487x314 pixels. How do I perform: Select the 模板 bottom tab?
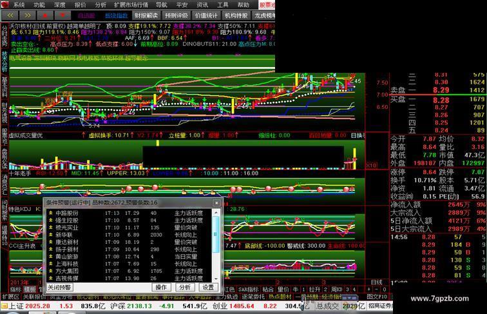tap(30, 289)
